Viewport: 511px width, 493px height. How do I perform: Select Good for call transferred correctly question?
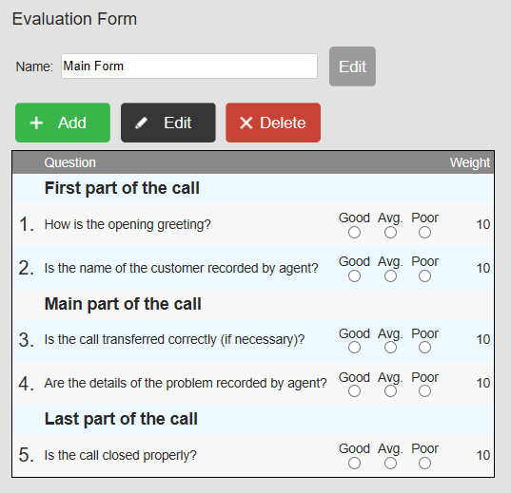click(354, 348)
